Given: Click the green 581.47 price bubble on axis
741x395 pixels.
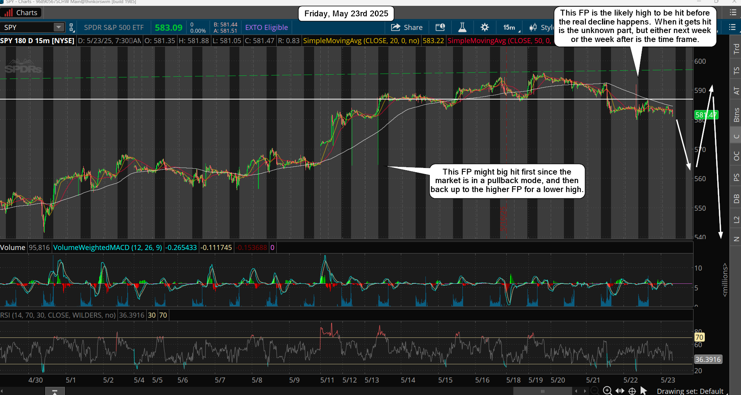Looking at the screenshot, I should [706, 115].
